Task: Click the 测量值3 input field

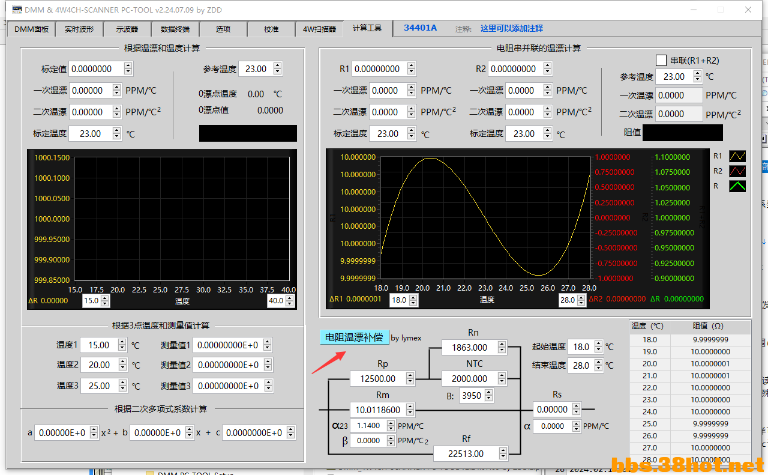Action: tap(228, 386)
